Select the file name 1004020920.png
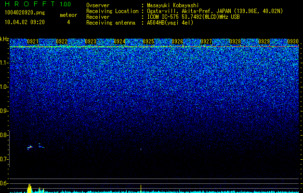The height and width of the screenshot is (193, 303). [x=25, y=13]
